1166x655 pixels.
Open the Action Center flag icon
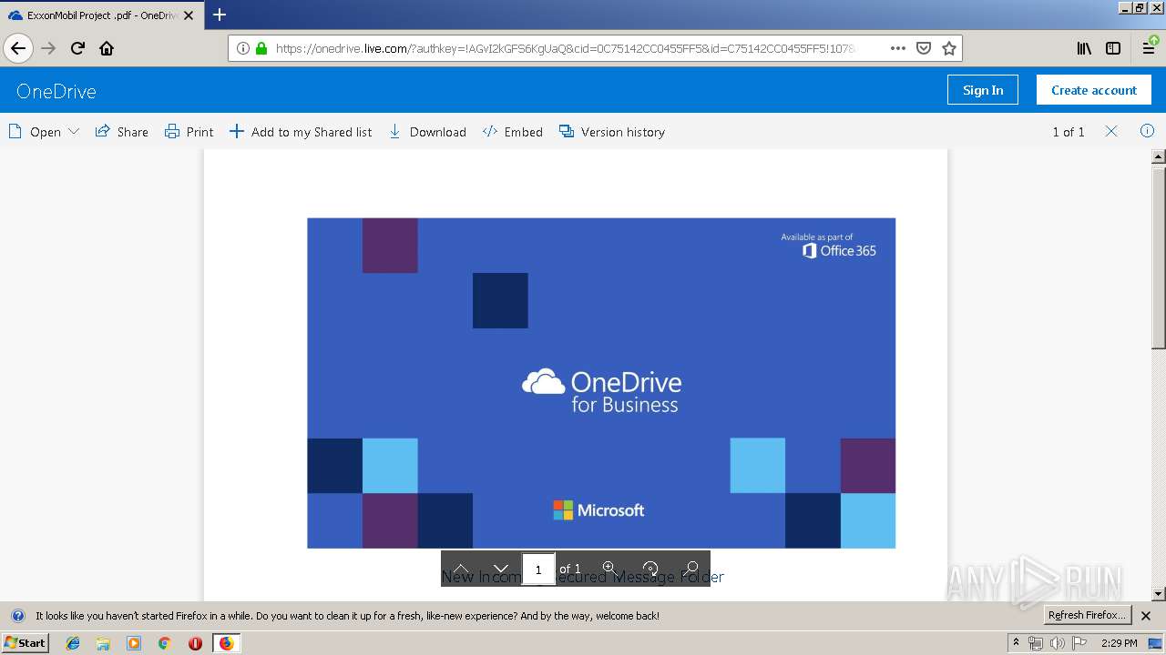1079,643
